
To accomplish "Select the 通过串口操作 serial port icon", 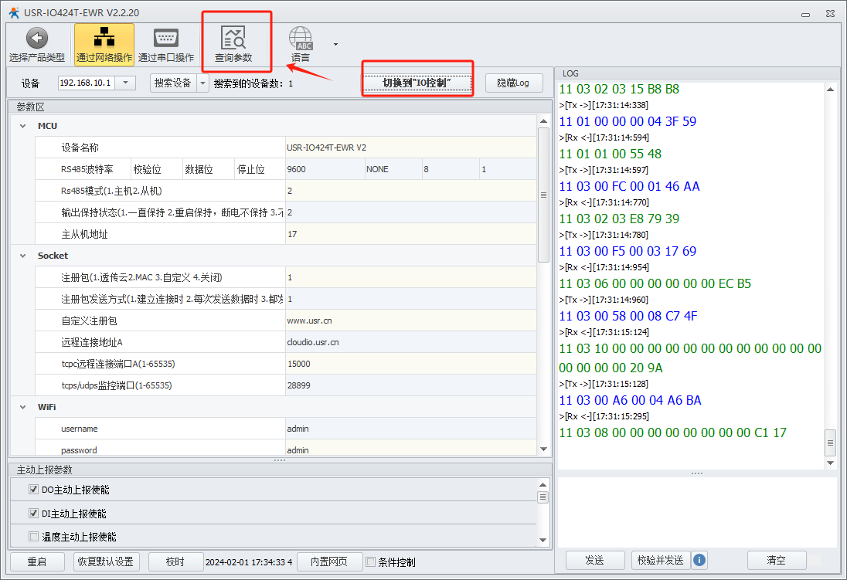I will click(x=166, y=39).
